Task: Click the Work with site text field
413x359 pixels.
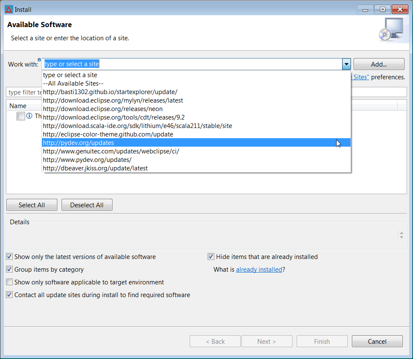Action: (x=192, y=64)
